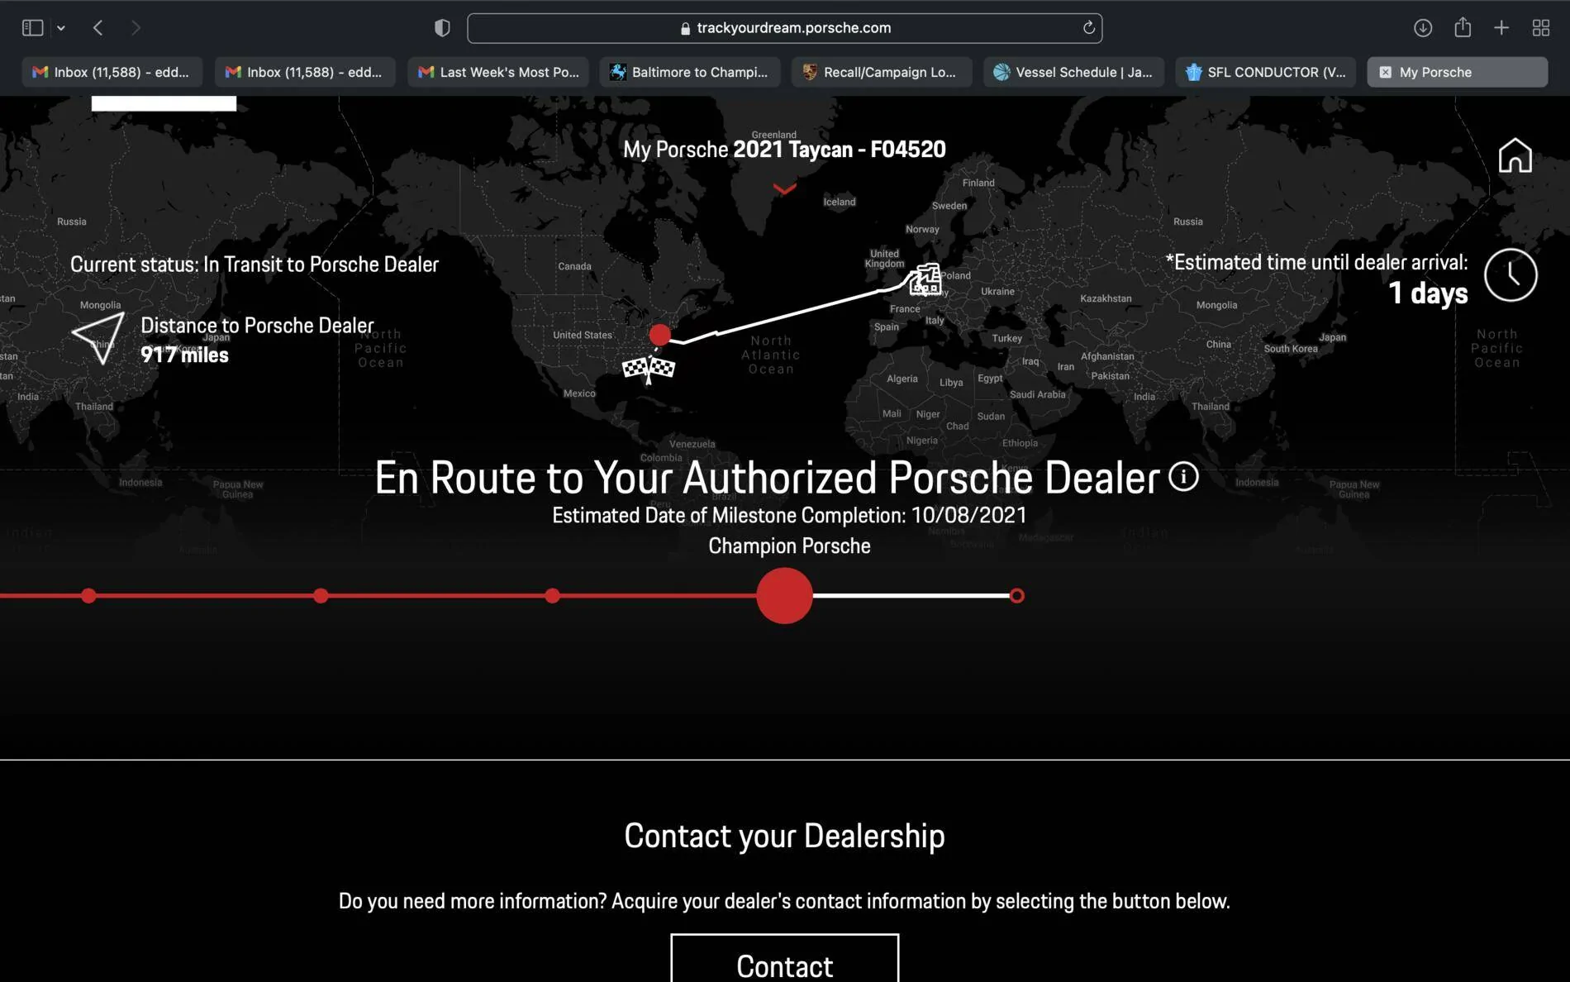Open the privacy report shield icon
This screenshot has height=982, width=1570.
[x=442, y=28]
